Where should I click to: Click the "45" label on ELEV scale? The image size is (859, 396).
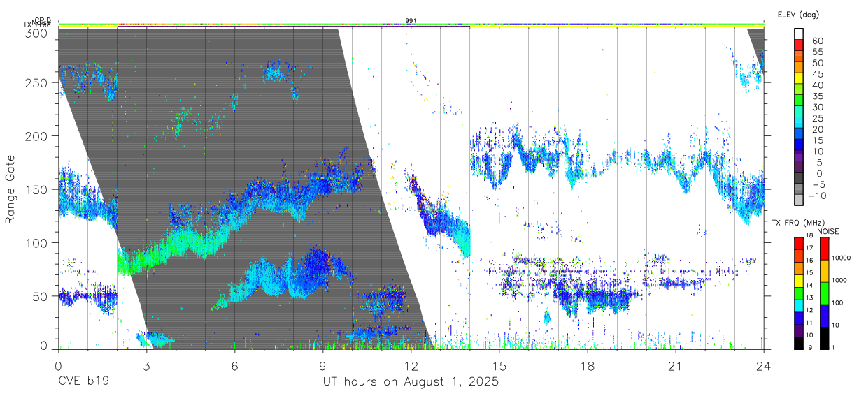817,74
